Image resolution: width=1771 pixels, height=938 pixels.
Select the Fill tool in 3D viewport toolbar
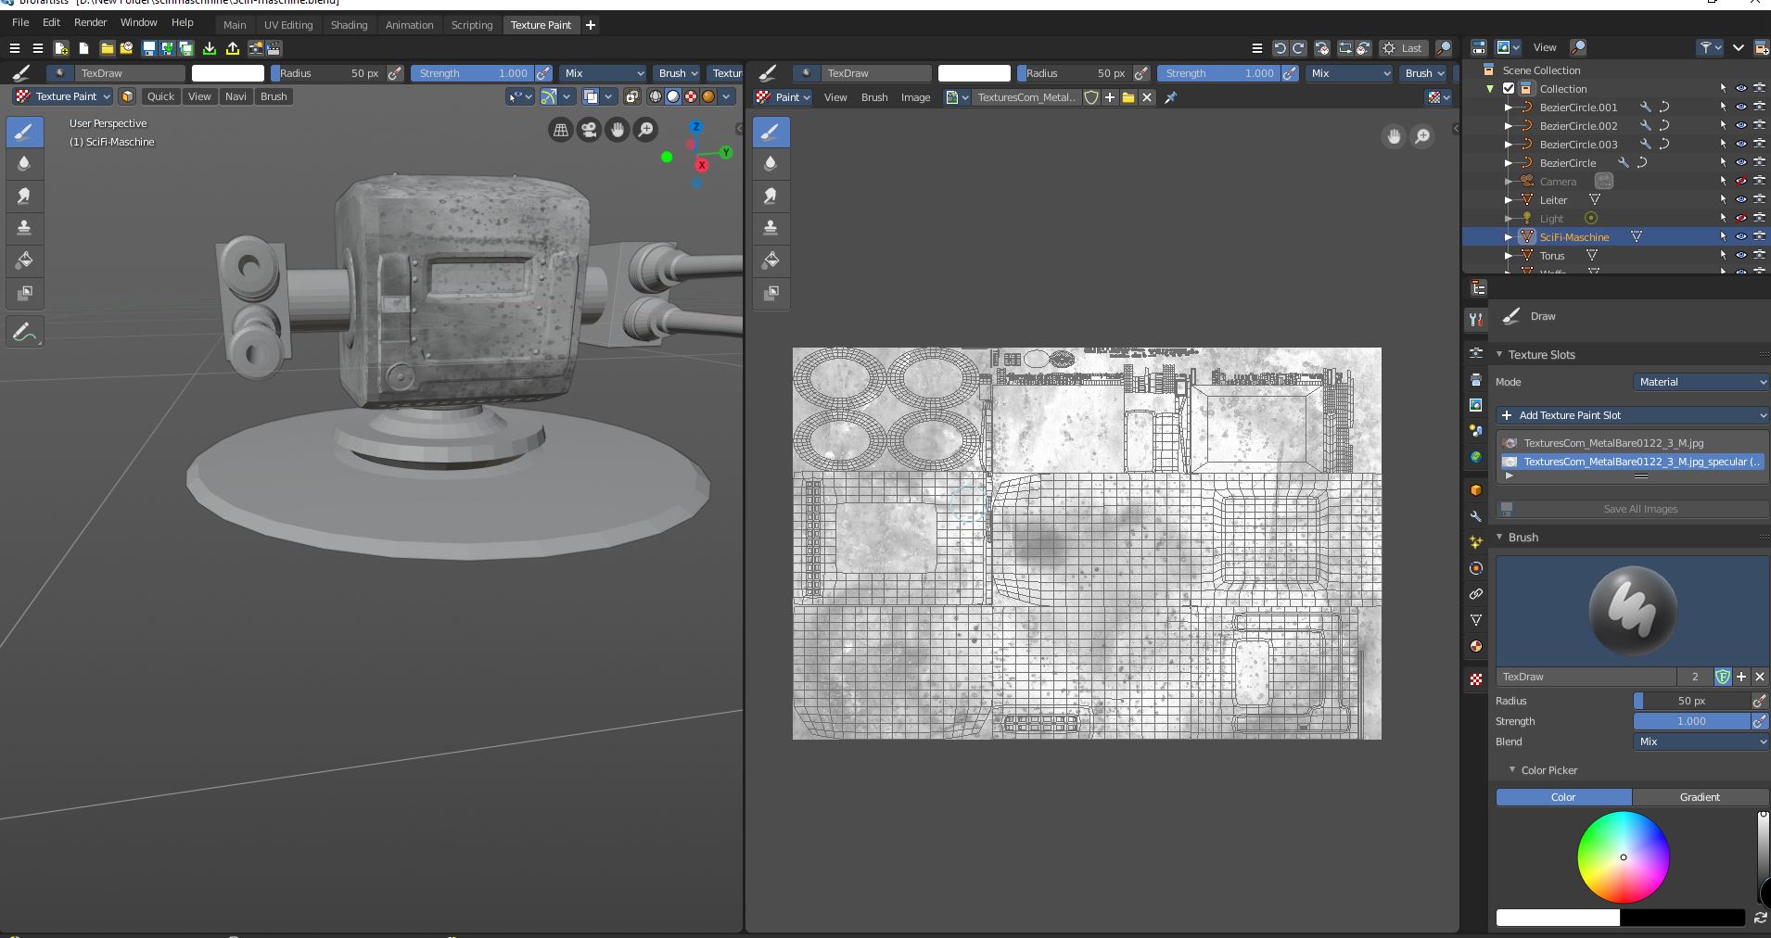pos(24,260)
